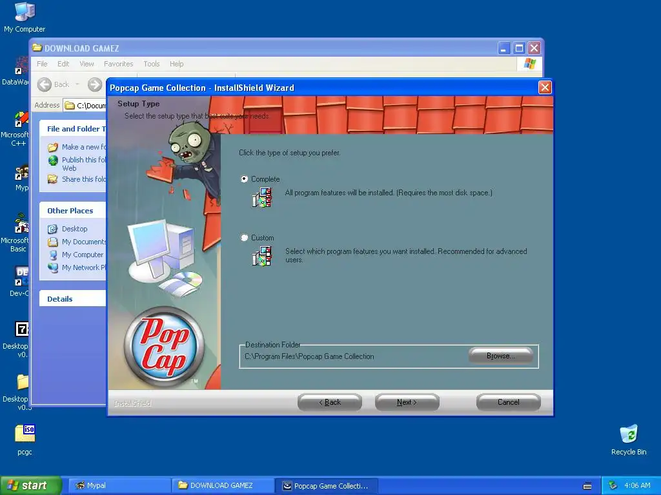
Task: Click the My Computer desktop icon
Action: pos(25,12)
